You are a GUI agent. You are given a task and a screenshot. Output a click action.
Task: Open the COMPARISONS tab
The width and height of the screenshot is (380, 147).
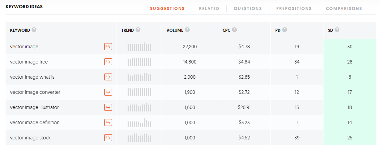(344, 8)
